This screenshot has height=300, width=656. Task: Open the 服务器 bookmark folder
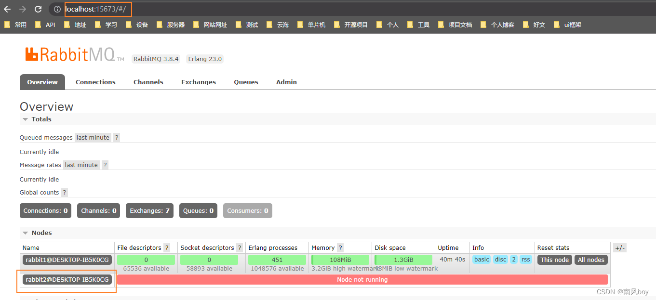171,25
